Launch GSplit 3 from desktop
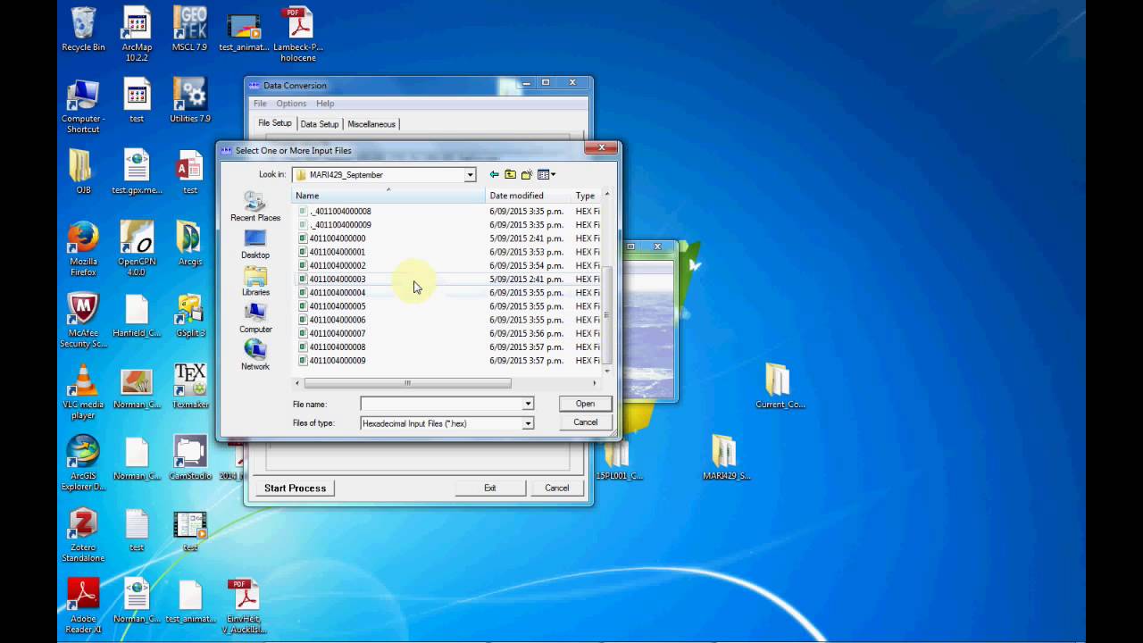The image size is (1143, 643). coord(189,315)
